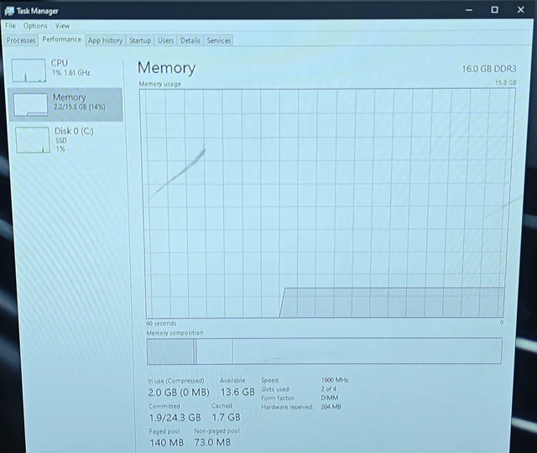Click the In use value 2.0 GB (0 MB)
Viewport: 537px width, 453px height.
click(x=179, y=393)
